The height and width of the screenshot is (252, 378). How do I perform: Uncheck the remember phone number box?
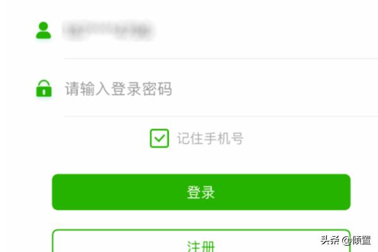[159, 139]
